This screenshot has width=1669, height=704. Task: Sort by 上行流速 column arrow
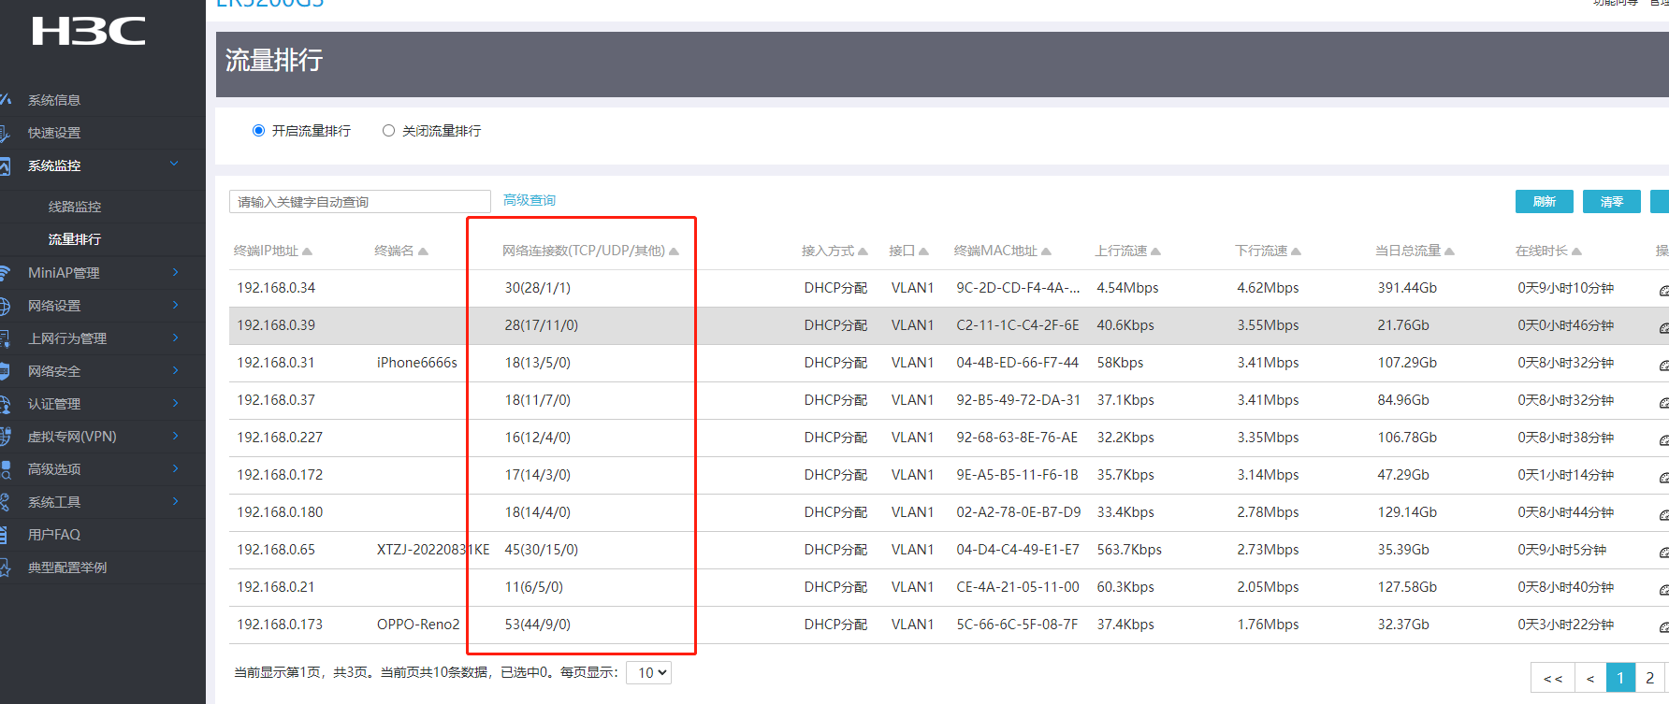coord(1155,251)
